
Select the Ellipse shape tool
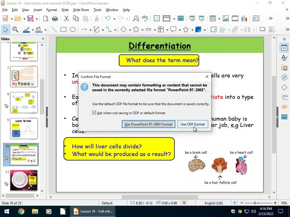click(73, 29)
